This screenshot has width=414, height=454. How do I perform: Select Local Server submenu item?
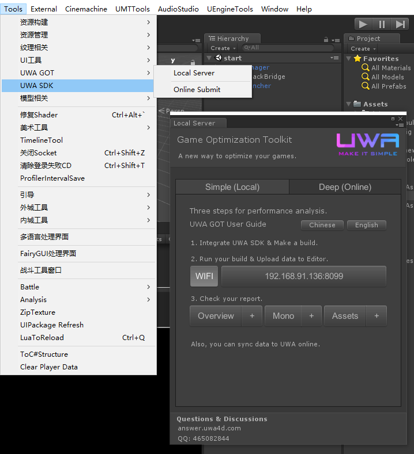[x=203, y=73]
